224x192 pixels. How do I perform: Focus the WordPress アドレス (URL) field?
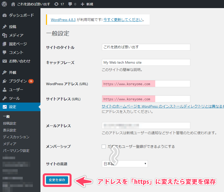click(146, 84)
